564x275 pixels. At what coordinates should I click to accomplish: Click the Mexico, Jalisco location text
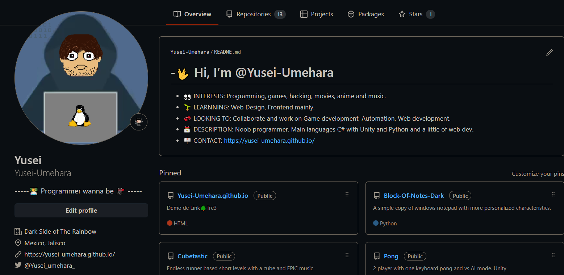(45, 243)
